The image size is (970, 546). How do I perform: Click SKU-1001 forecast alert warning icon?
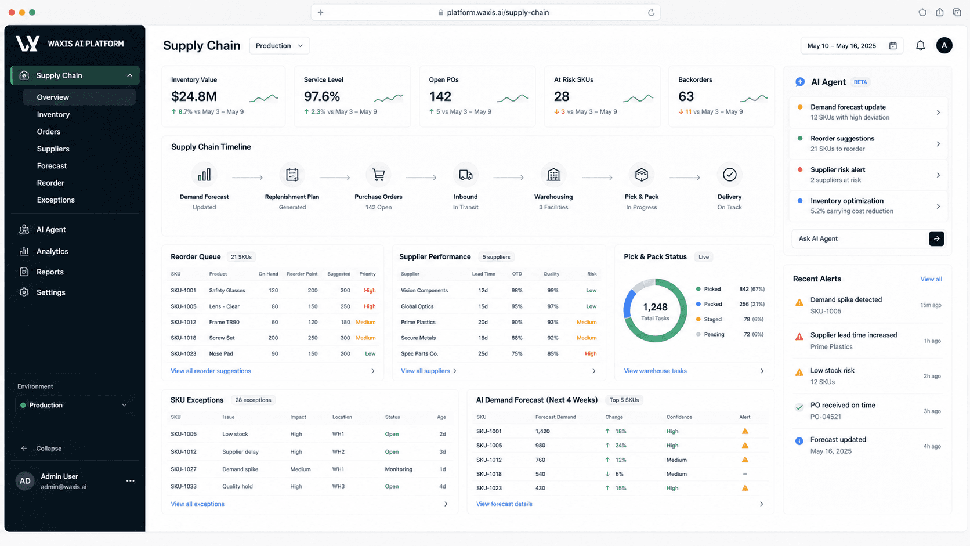pyautogui.click(x=745, y=431)
